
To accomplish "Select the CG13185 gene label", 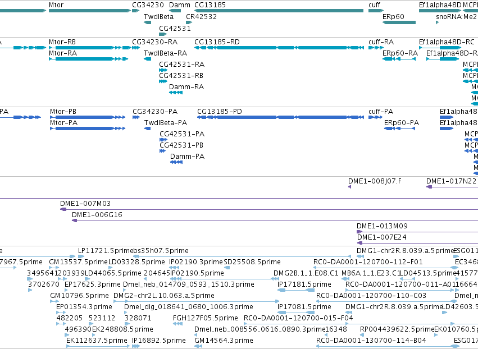I will tap(210, 5).
